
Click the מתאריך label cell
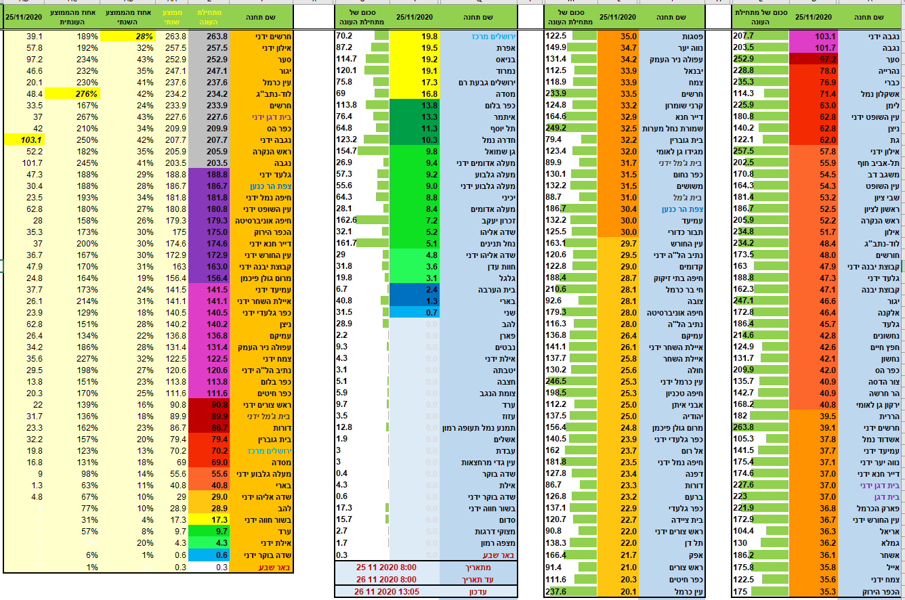478,567
